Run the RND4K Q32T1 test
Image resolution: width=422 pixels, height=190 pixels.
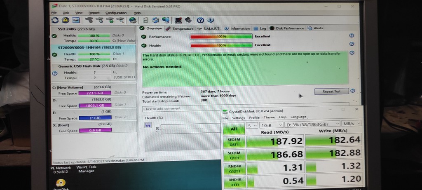234,168
